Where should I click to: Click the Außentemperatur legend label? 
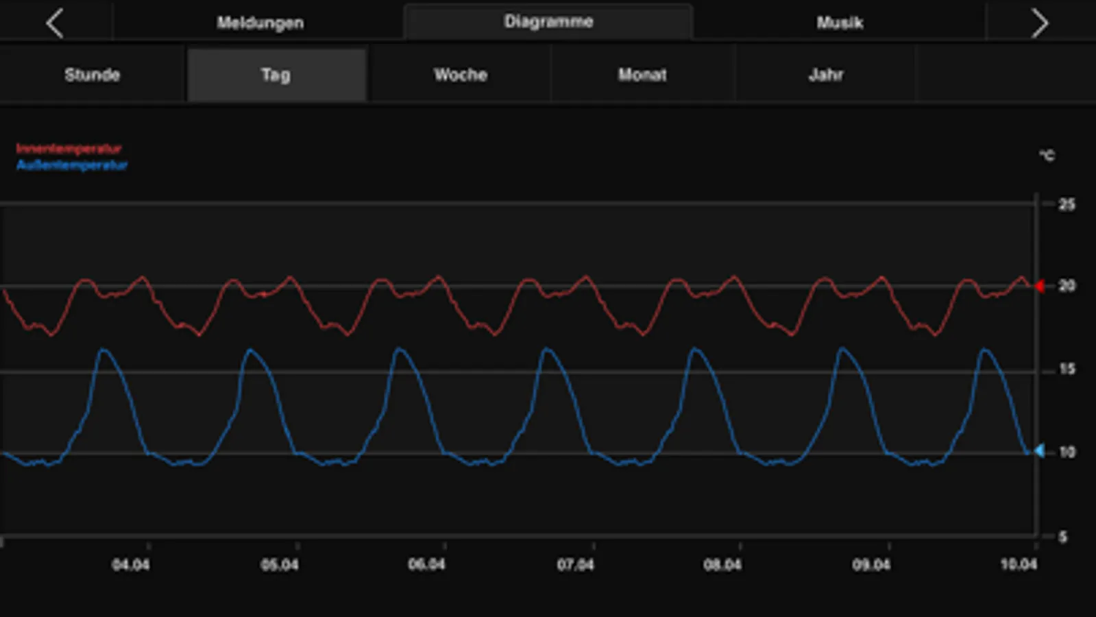[x=72, y=165]
